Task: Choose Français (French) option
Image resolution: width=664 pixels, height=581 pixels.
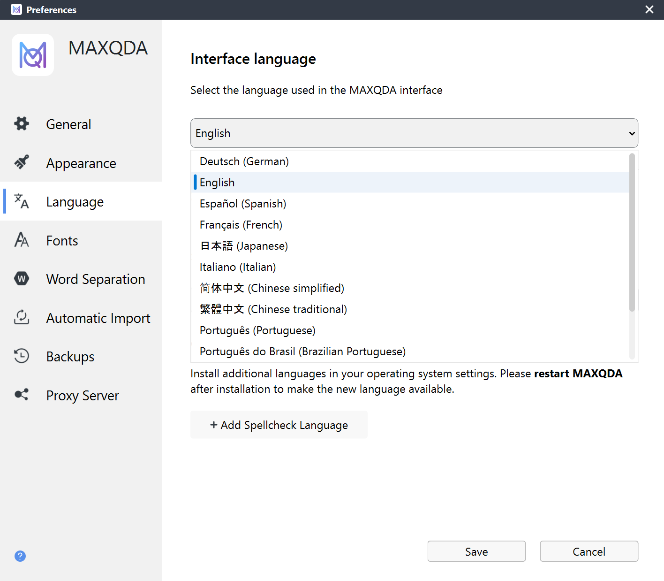Action: pos(410,225)
